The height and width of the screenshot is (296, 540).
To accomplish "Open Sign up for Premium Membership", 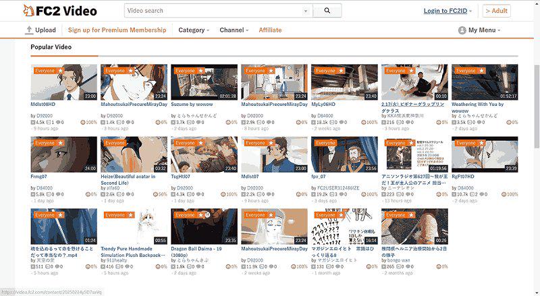I will tap(117, 30).
